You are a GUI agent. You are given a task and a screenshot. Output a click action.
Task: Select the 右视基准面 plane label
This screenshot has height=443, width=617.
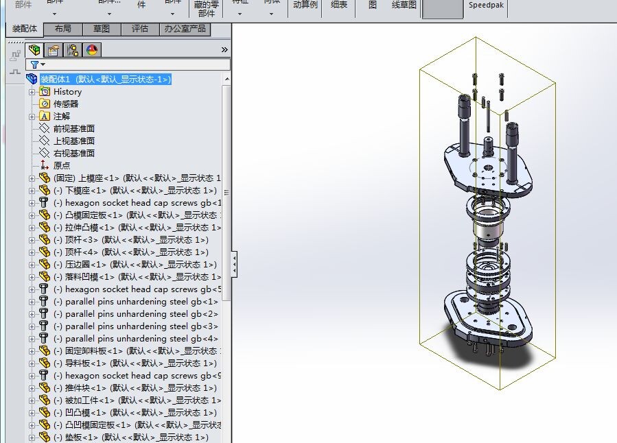coord(74,154)
